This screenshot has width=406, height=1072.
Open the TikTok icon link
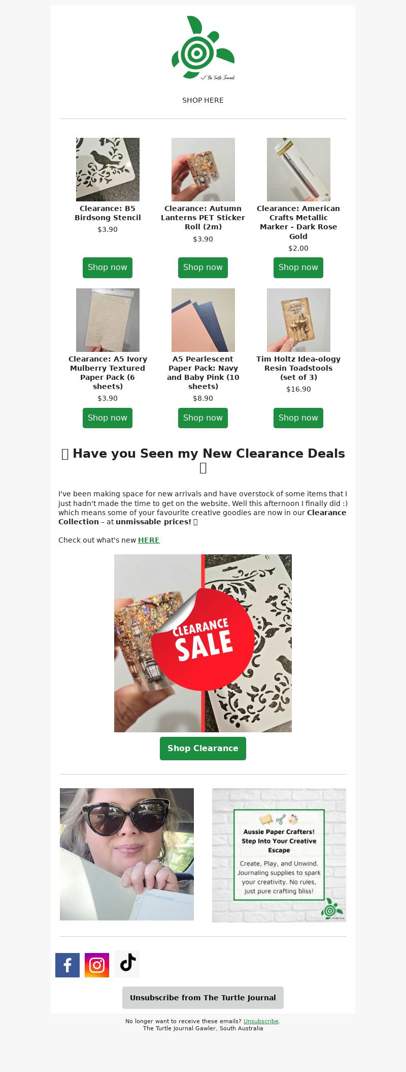(127, 964)
